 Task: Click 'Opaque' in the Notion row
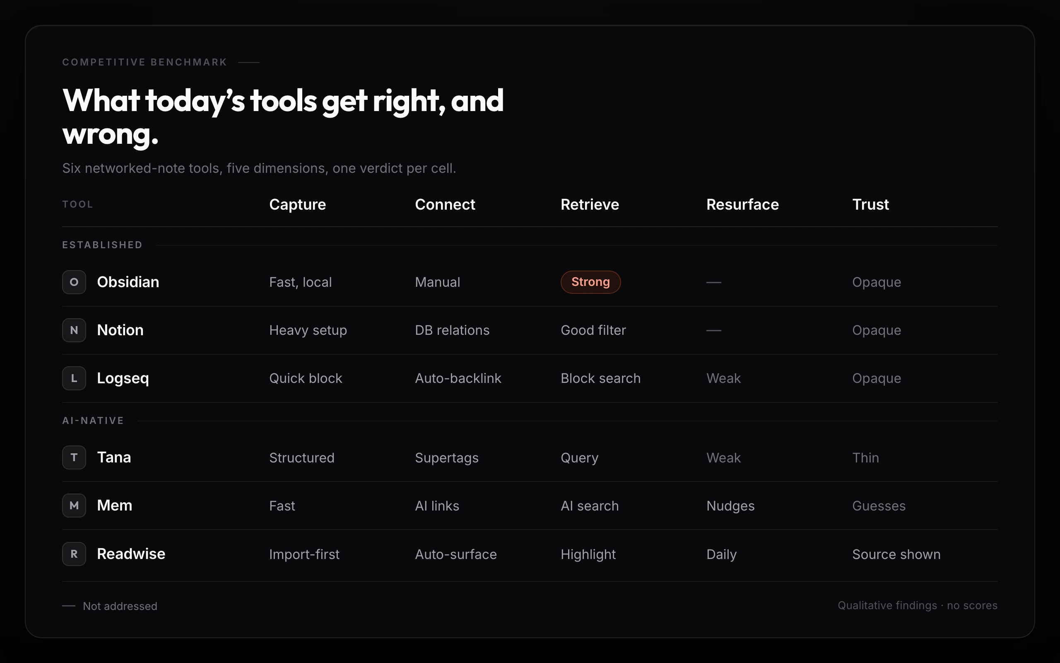coord(877,331)
